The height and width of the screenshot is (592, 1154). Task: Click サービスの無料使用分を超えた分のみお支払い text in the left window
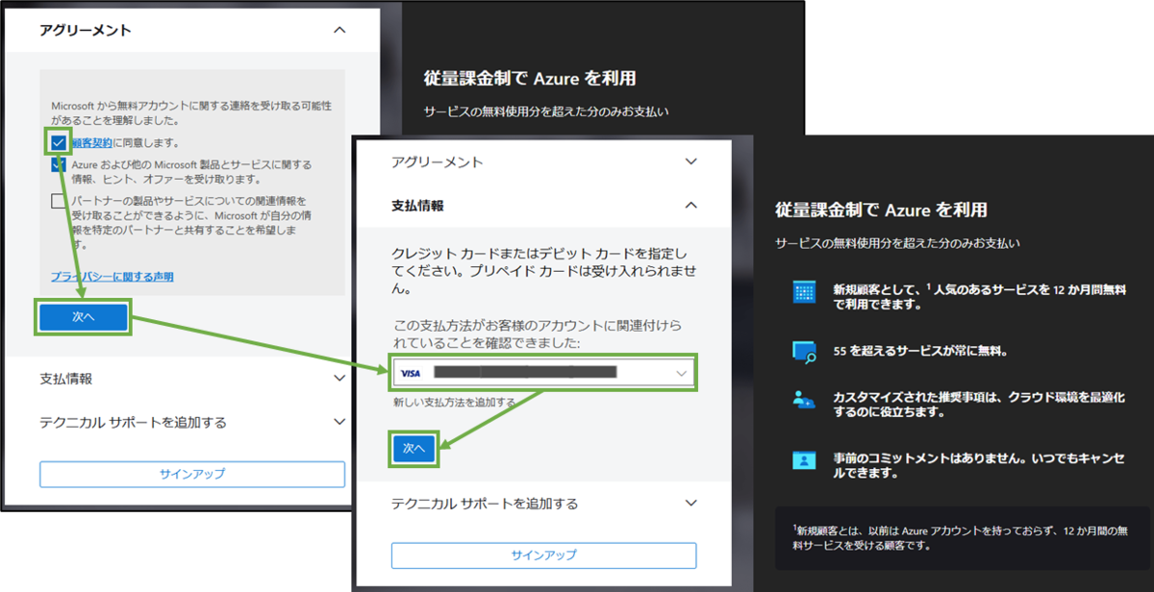click(x=545, y=111)
